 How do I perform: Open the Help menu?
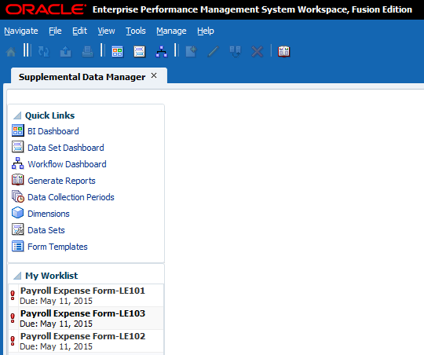(206, 31)
